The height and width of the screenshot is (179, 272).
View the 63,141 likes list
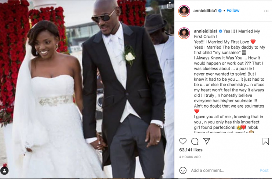[x=191, y=150]
